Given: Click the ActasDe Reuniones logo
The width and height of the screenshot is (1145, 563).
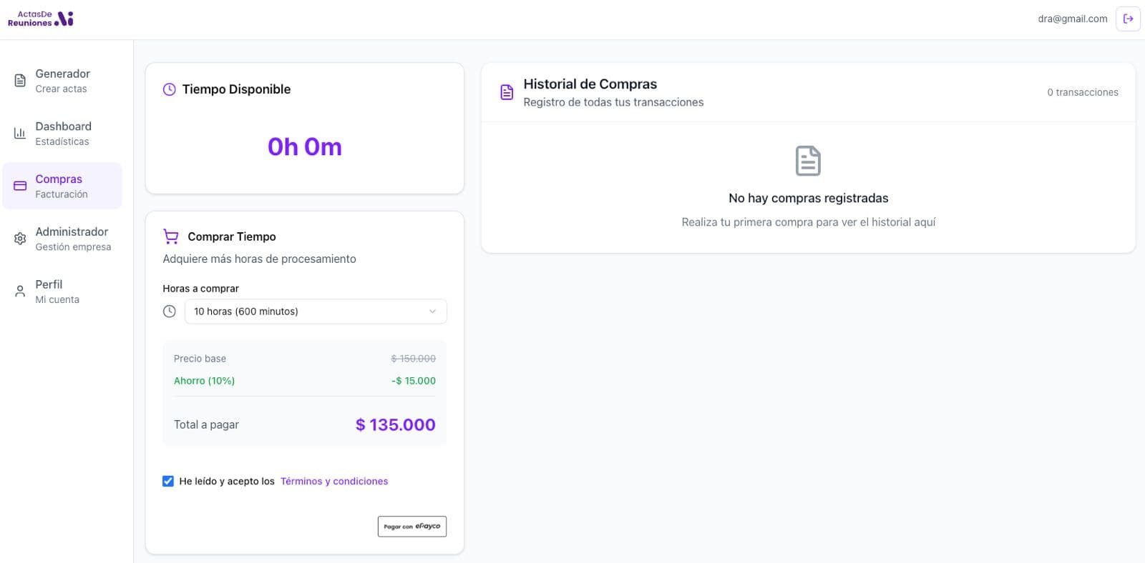Looking at the screenshot, I should click(x=41, y=19).
